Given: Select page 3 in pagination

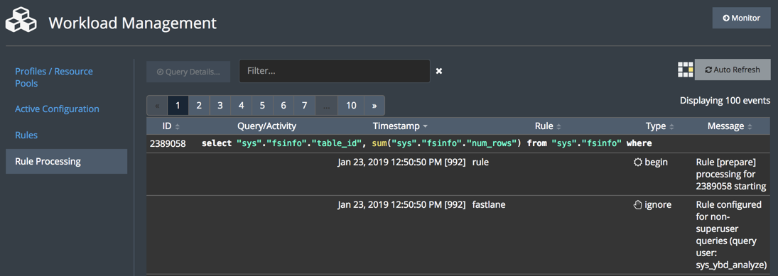Looking at the screenshot, I should 220,106.
